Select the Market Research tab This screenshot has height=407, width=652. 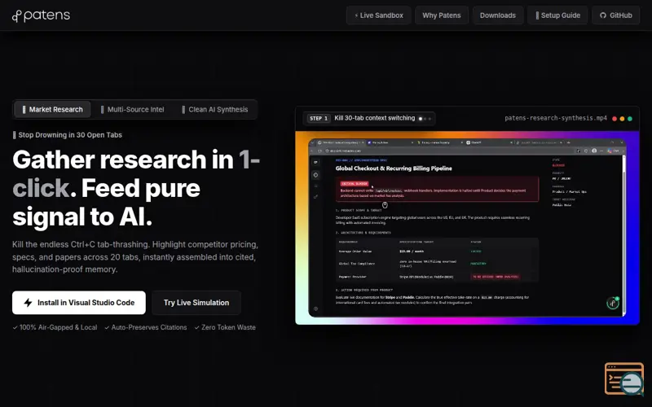coord(52,110)
